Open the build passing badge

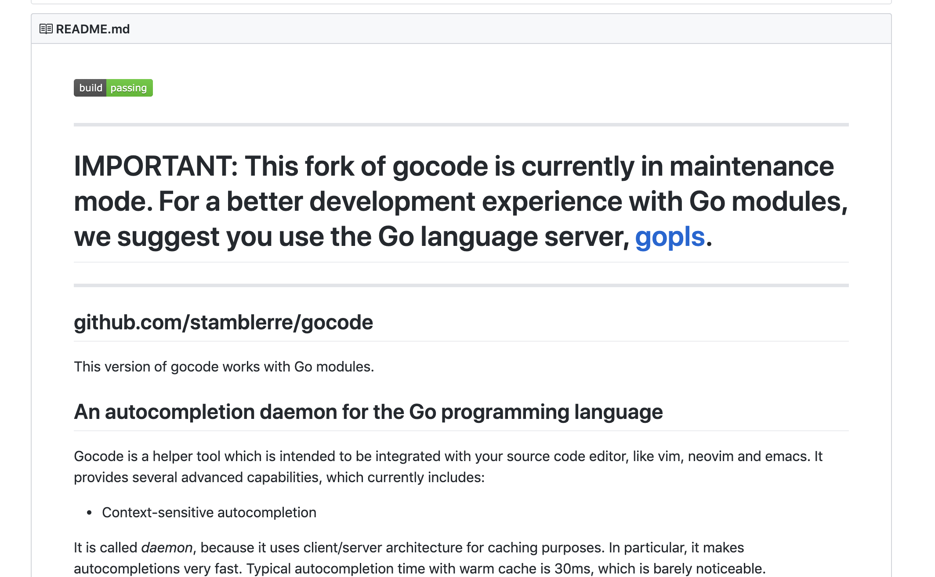[x=113, y=88]
